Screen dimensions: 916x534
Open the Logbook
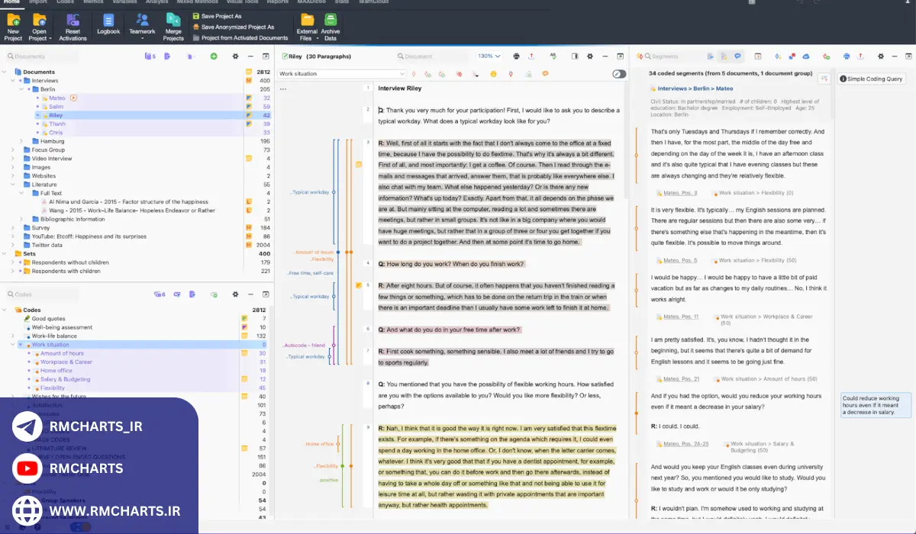pos(108,21)
